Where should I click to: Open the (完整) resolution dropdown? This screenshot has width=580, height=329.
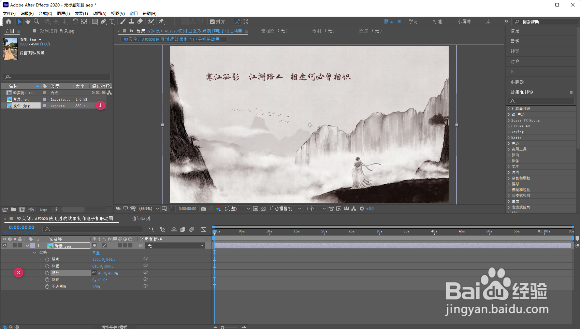[237, 209]
